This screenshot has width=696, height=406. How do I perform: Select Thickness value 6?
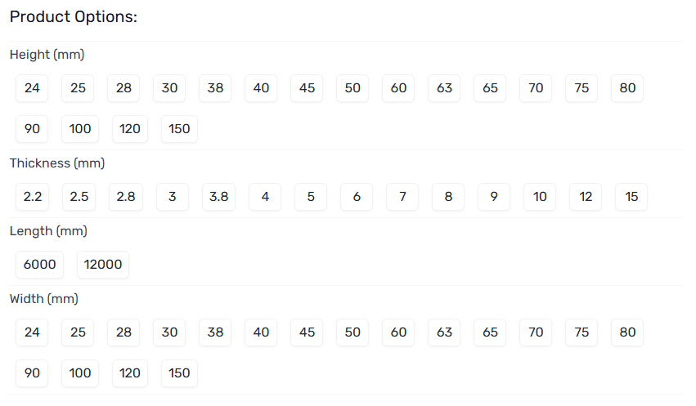coord(357,197)
